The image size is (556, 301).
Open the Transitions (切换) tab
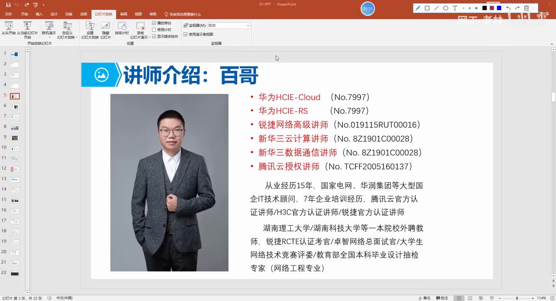[69, 14]
